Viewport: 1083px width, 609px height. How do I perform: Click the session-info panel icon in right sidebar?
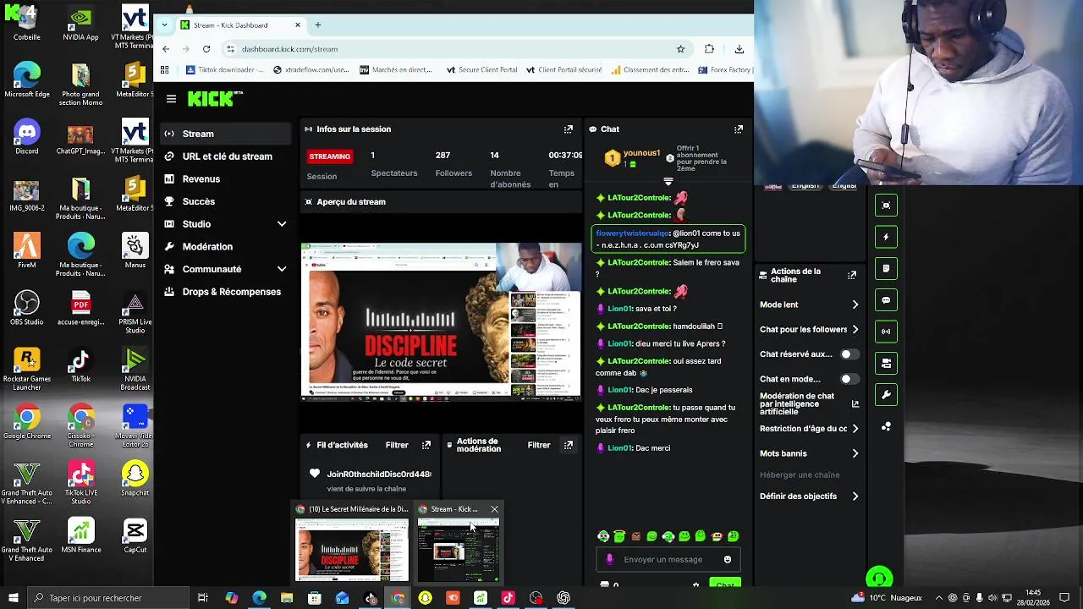886,206
